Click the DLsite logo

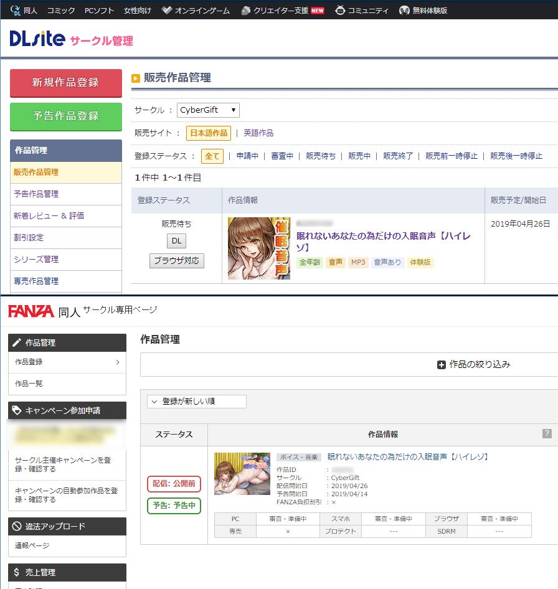coord(37,39)
